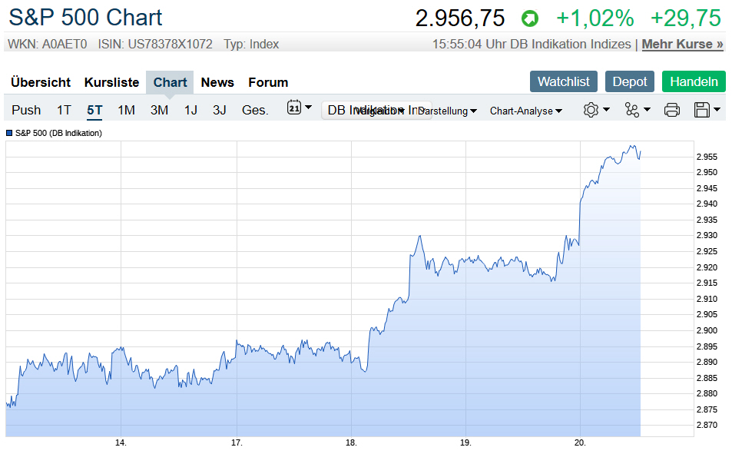Click the +1,02% percentage change

click(x=595, y=18)
